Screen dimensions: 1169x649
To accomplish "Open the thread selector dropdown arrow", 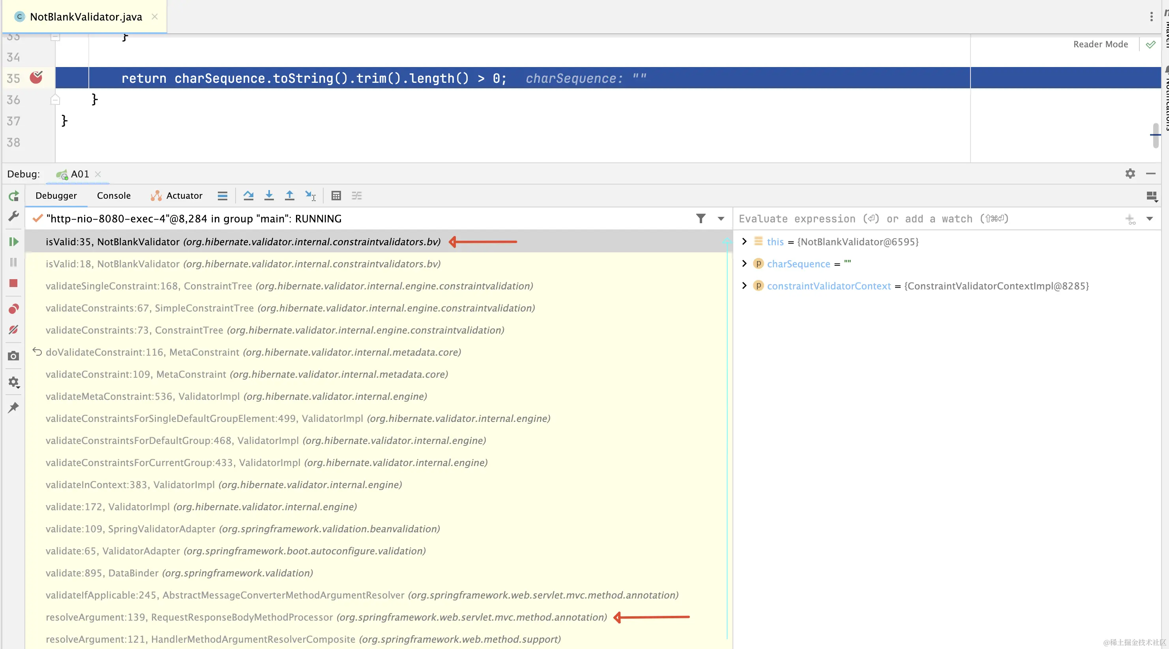I will 721,218.
